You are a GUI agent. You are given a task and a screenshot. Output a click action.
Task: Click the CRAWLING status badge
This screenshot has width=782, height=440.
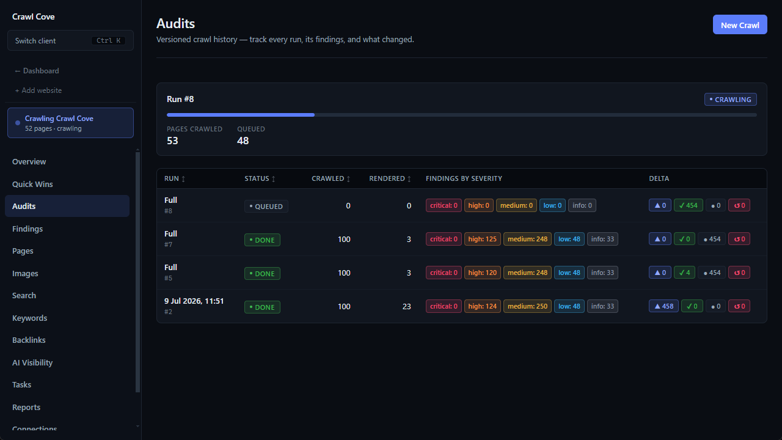[731, 99]
